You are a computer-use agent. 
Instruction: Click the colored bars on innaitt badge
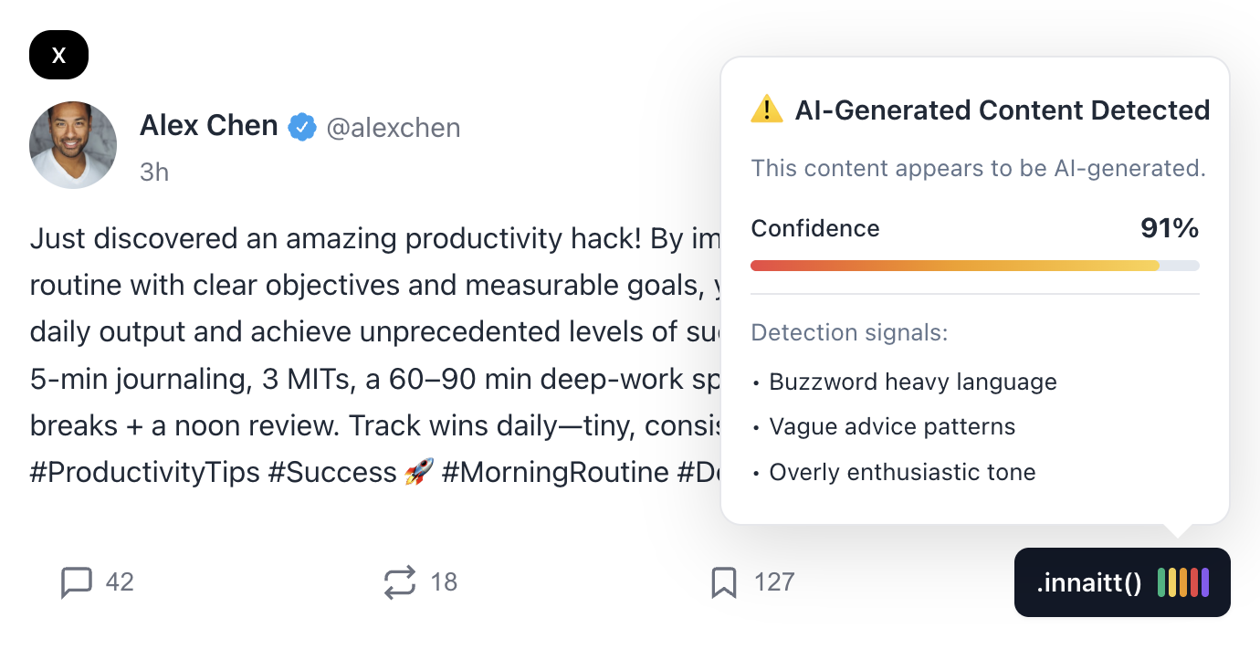point(1183,582)
